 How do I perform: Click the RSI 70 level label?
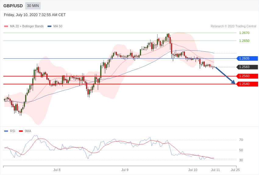click(x=241, y=140)
